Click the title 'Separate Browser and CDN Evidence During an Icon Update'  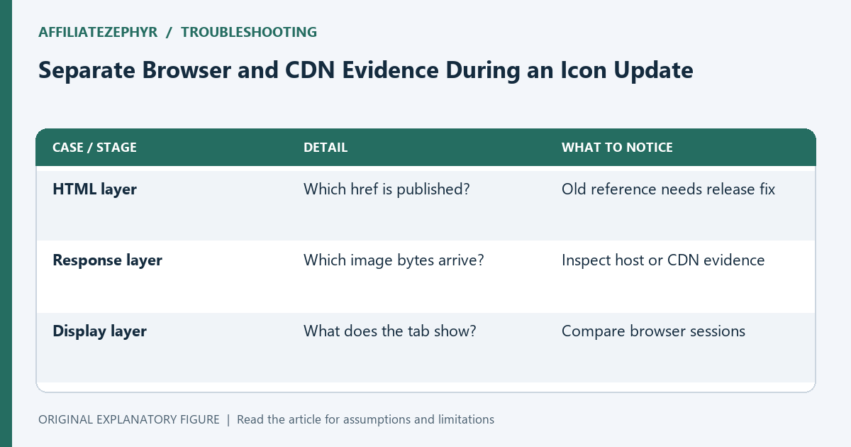click(365, 70)
